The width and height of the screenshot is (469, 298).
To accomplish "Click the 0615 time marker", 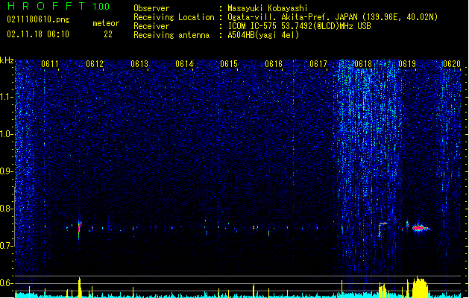I will (x=229, y=64).
